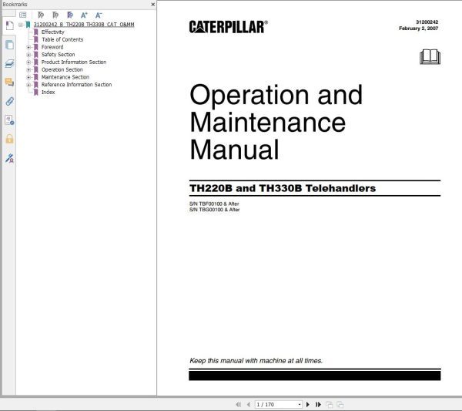Viewport: 462px width, 411px height.
Task: Click the date 'February 2, 2007'
Action: tap(418, 29)
